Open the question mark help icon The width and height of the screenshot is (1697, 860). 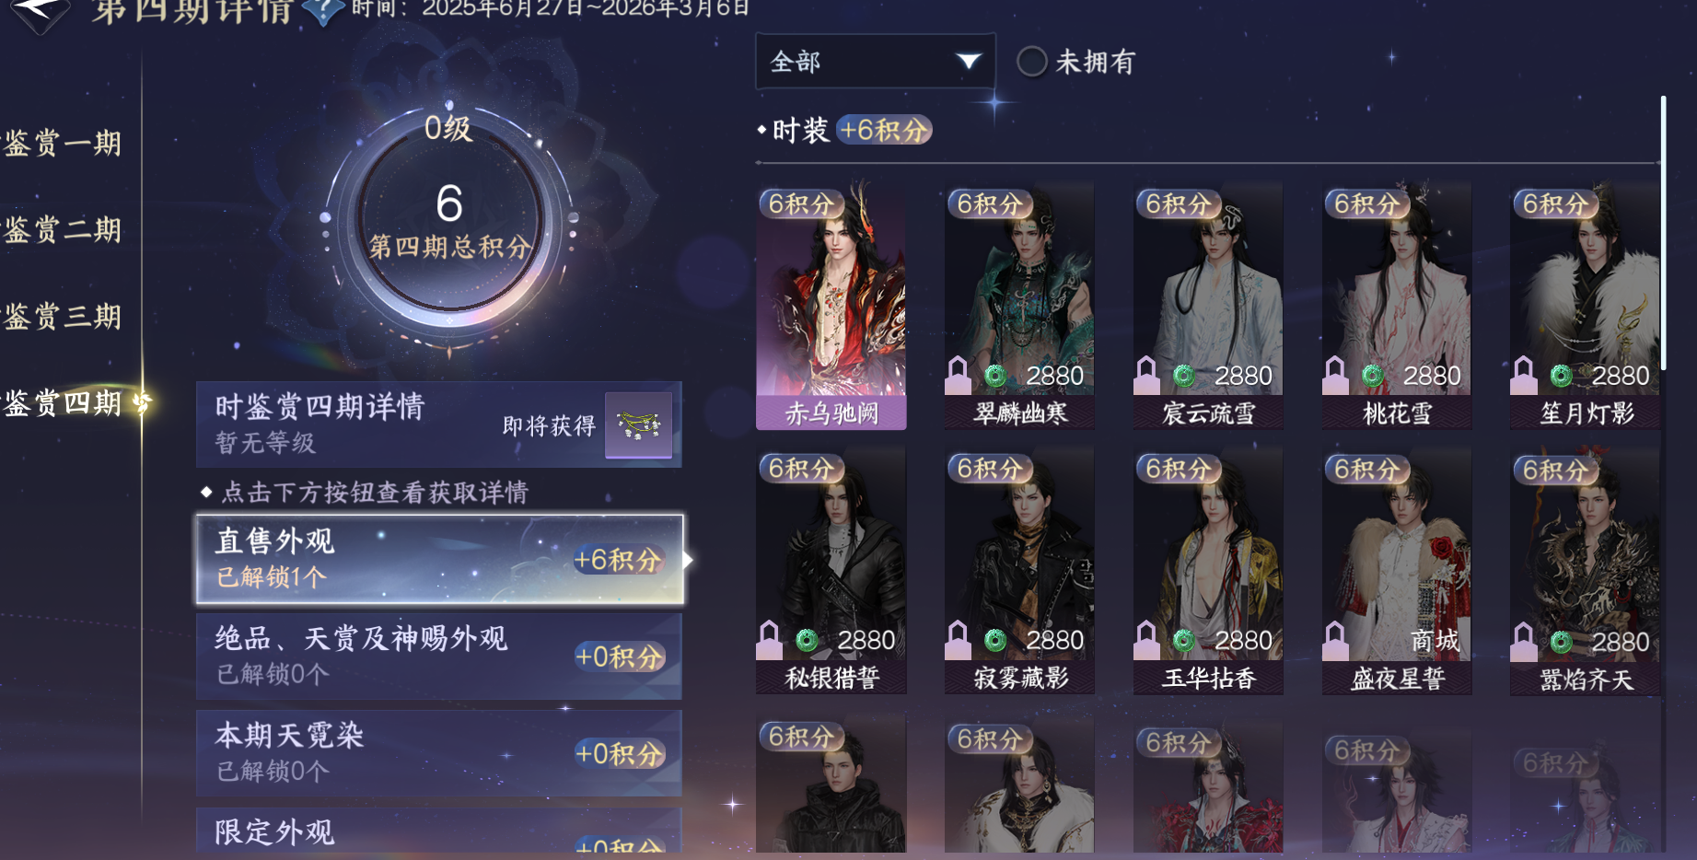coord(323,11)
